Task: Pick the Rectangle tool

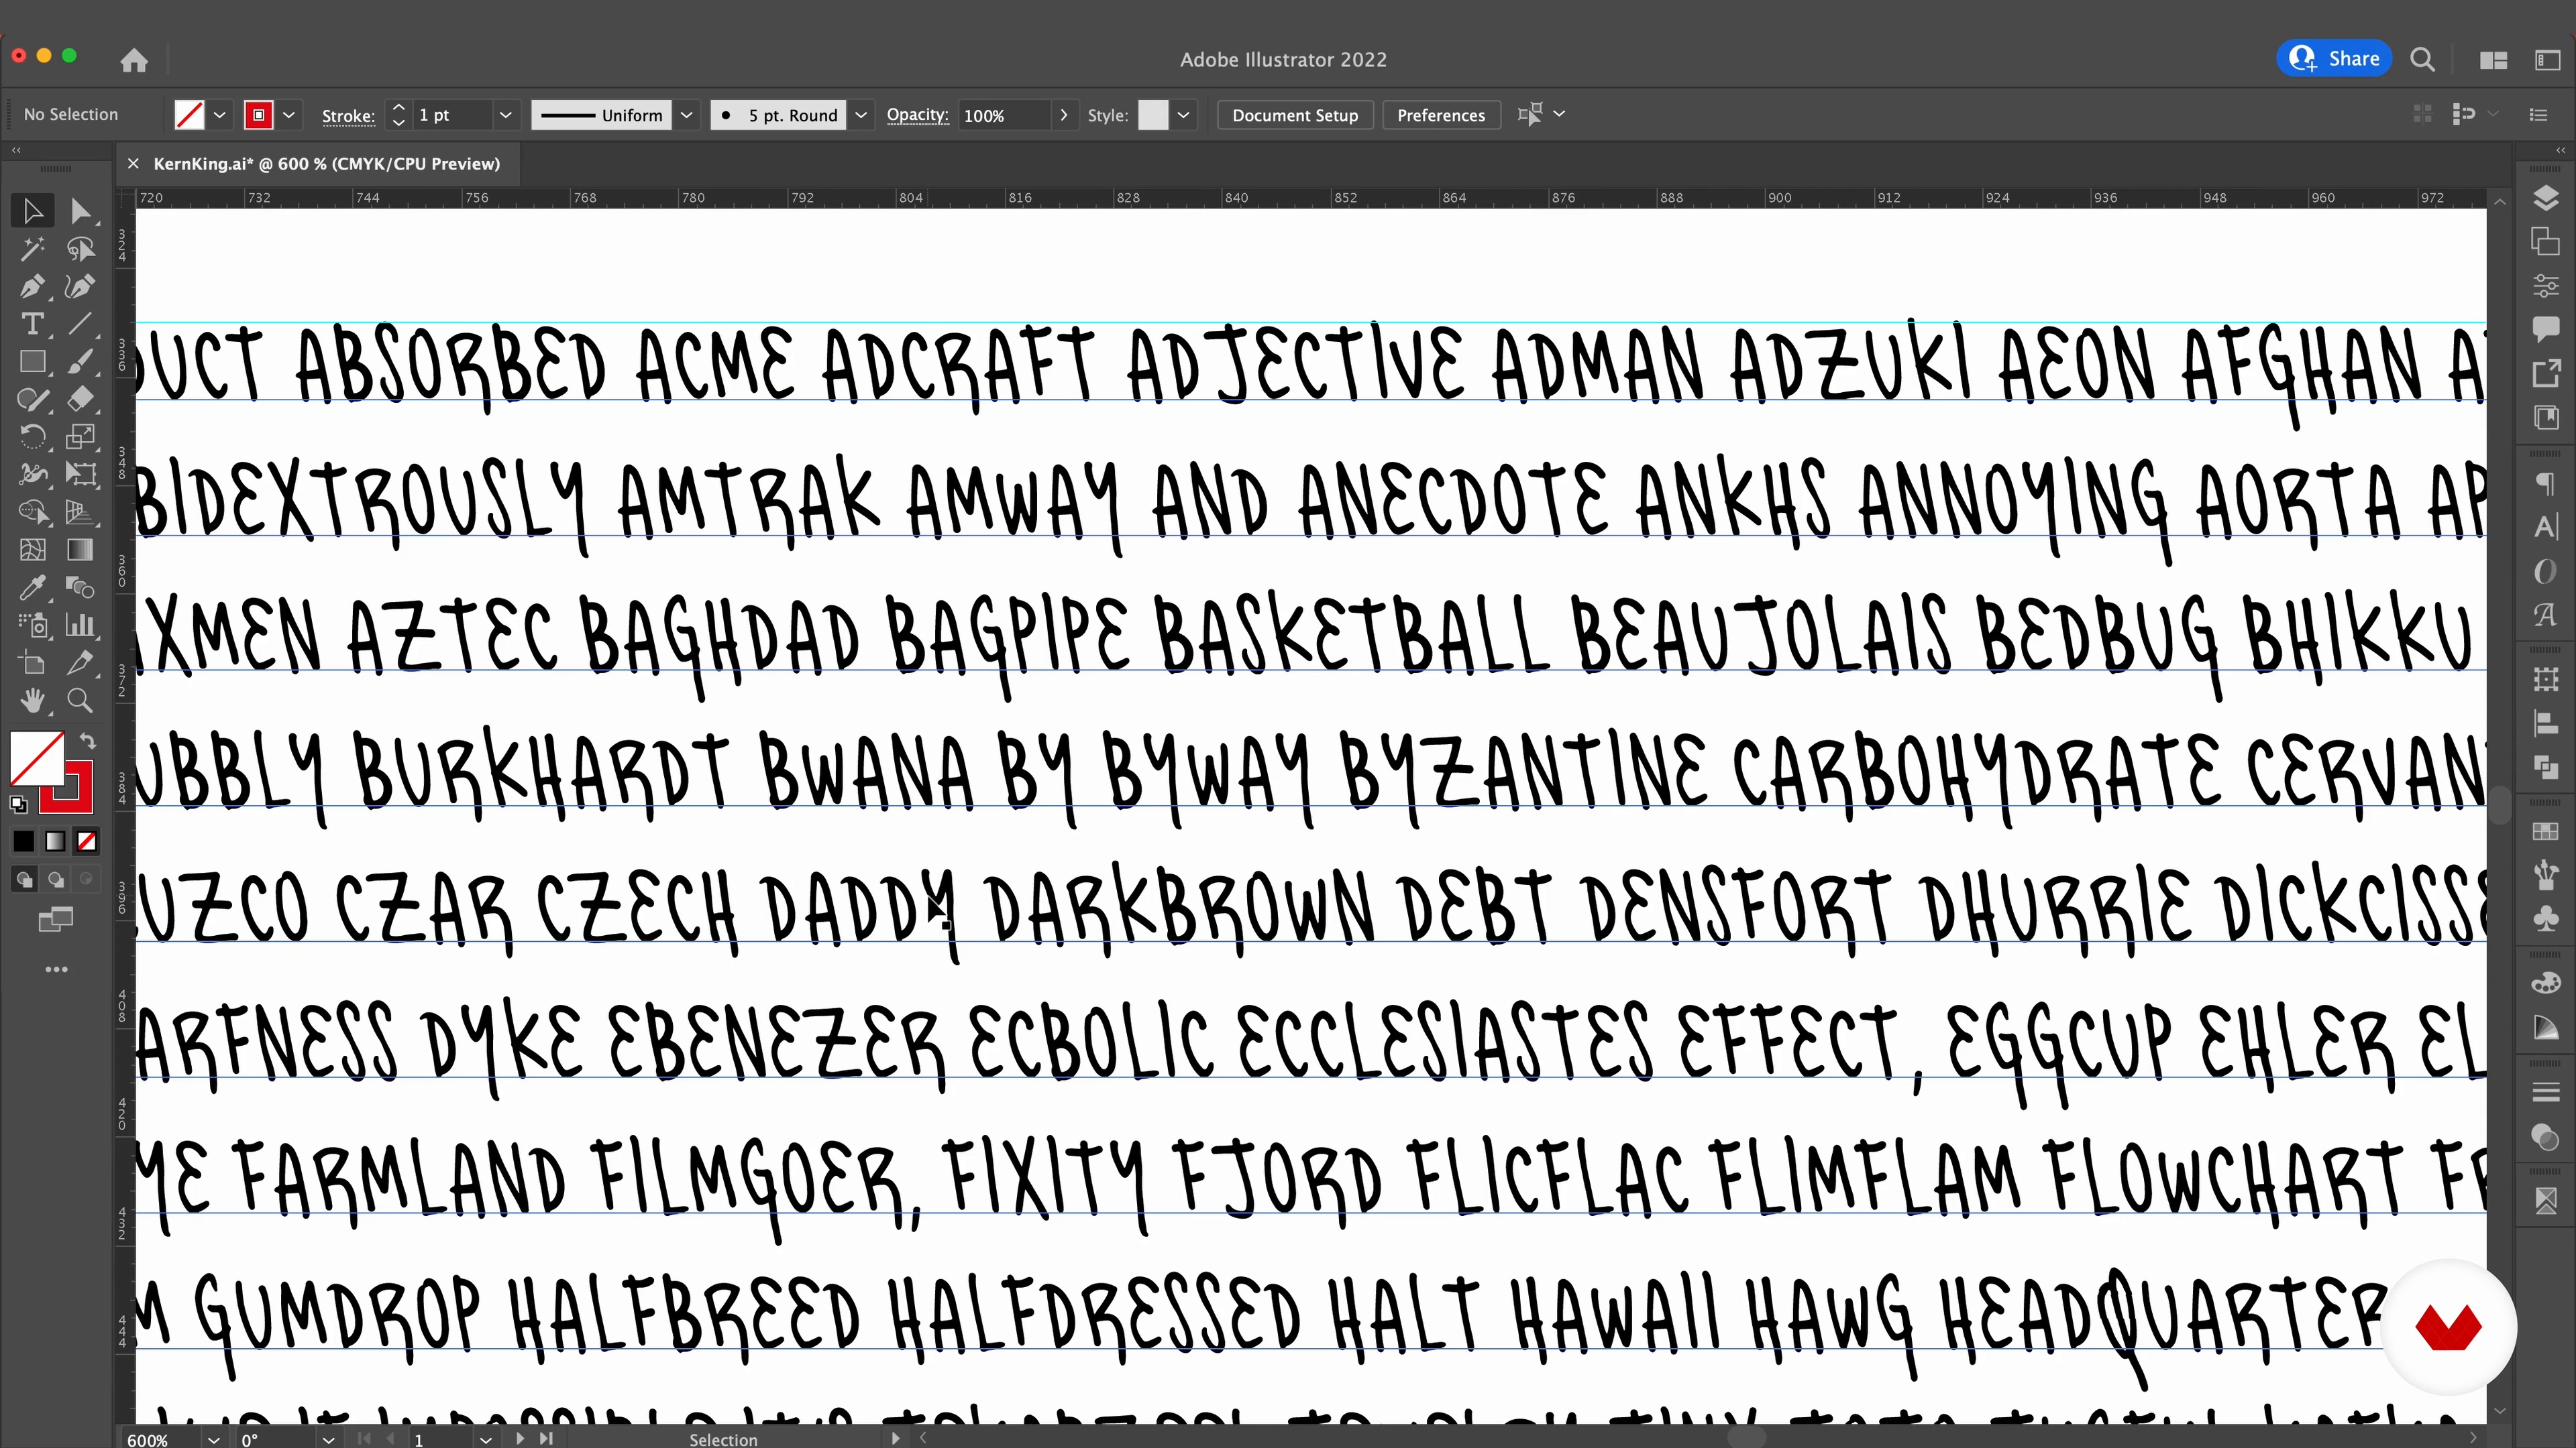Action: (32, 362)
